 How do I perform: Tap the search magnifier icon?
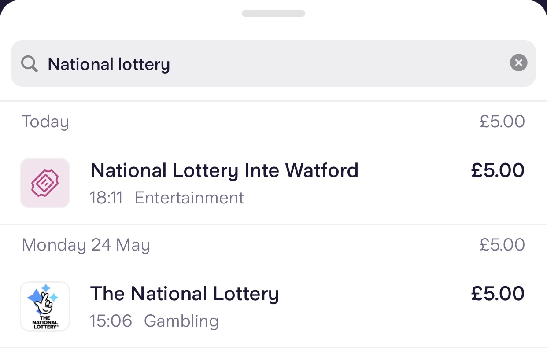coord(30,64)
